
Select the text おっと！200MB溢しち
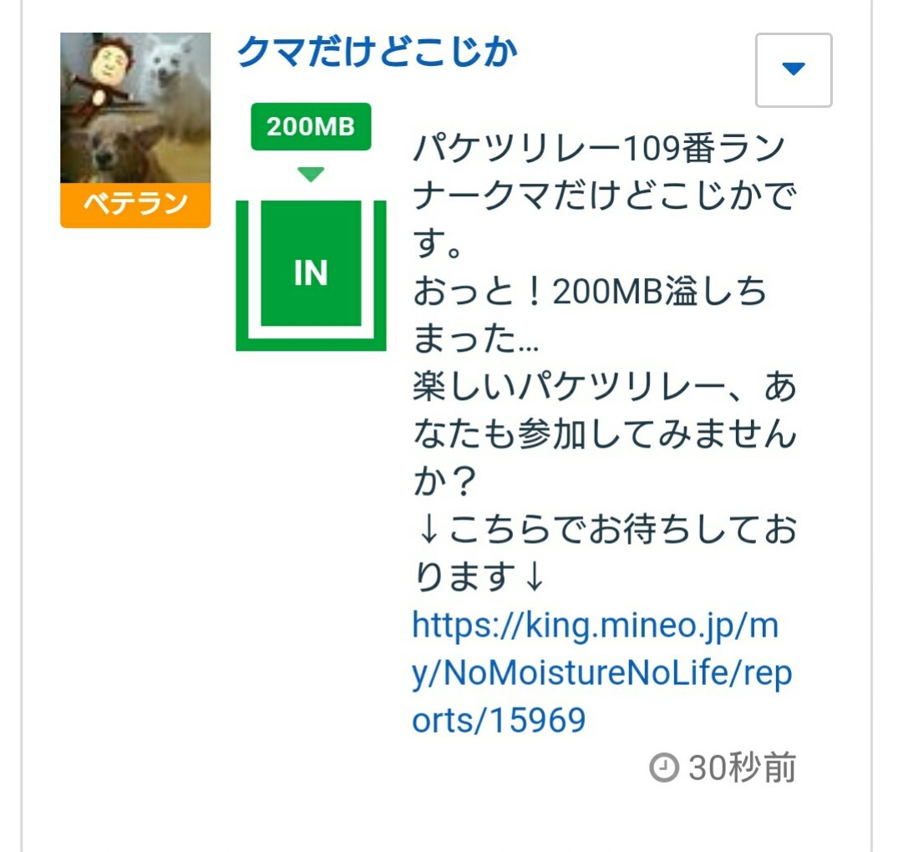[590, 291]
